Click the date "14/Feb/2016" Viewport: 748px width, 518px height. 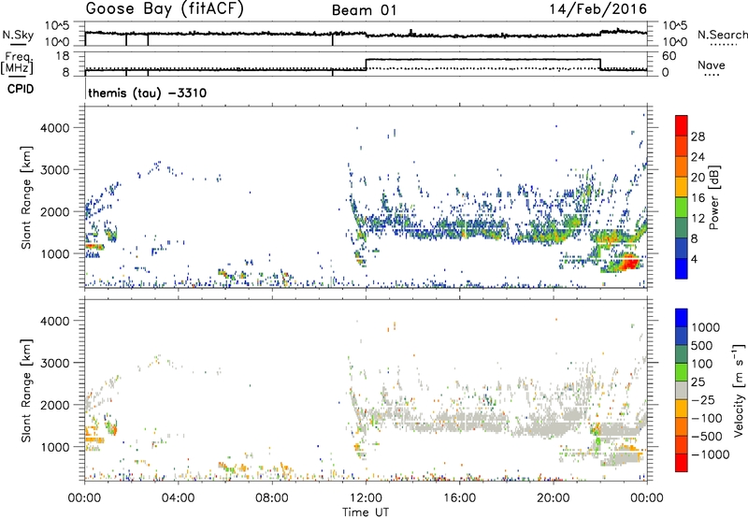pyautogui.click(x=598, y=9)
